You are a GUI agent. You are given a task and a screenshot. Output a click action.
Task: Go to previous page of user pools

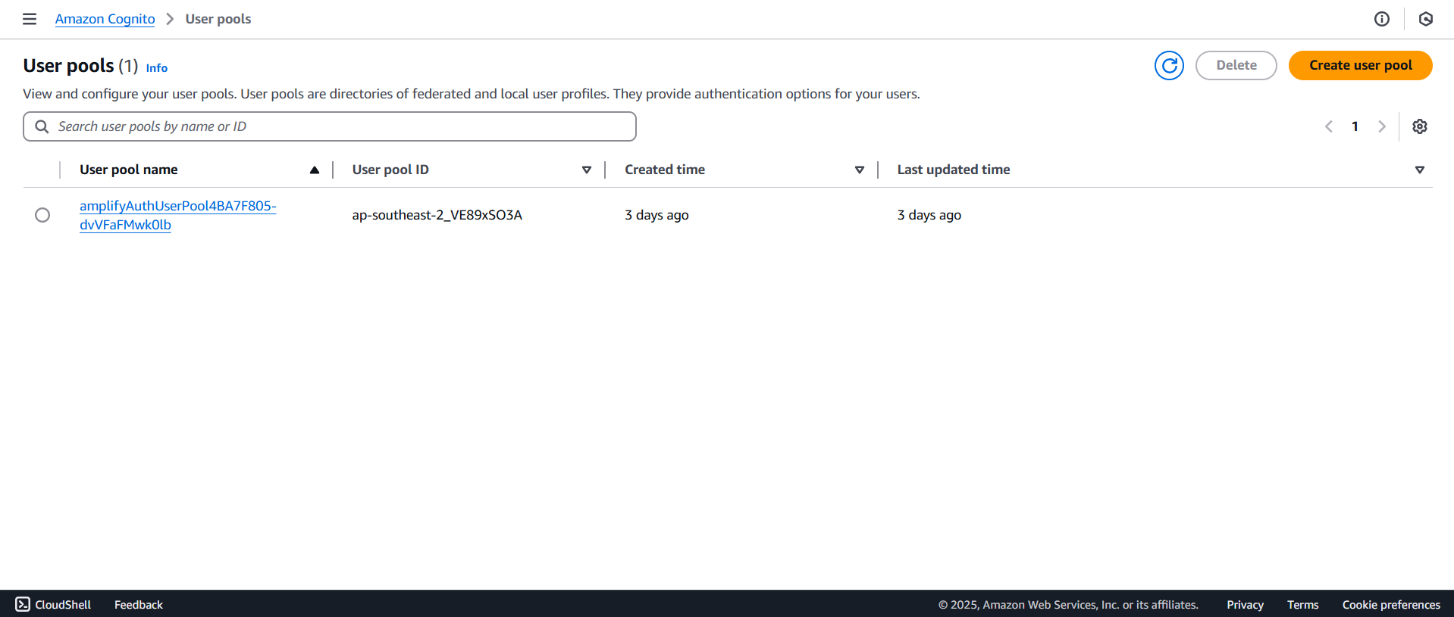click(x=1329, y=126)
